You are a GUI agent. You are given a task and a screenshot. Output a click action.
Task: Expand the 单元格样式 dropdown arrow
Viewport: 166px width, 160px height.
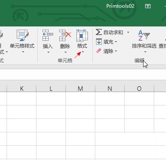coord(23,52)
